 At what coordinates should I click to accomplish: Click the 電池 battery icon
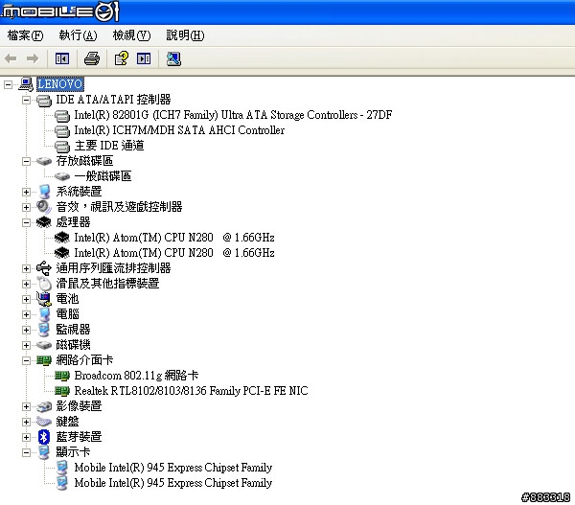coord(44,299)
